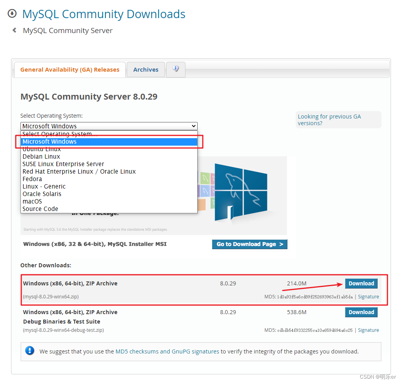The width and height of the screenshot is (402, 383).
Task: Choose the 'Select Operating System...' placeholder option
Action: click(x=109, y=134)
